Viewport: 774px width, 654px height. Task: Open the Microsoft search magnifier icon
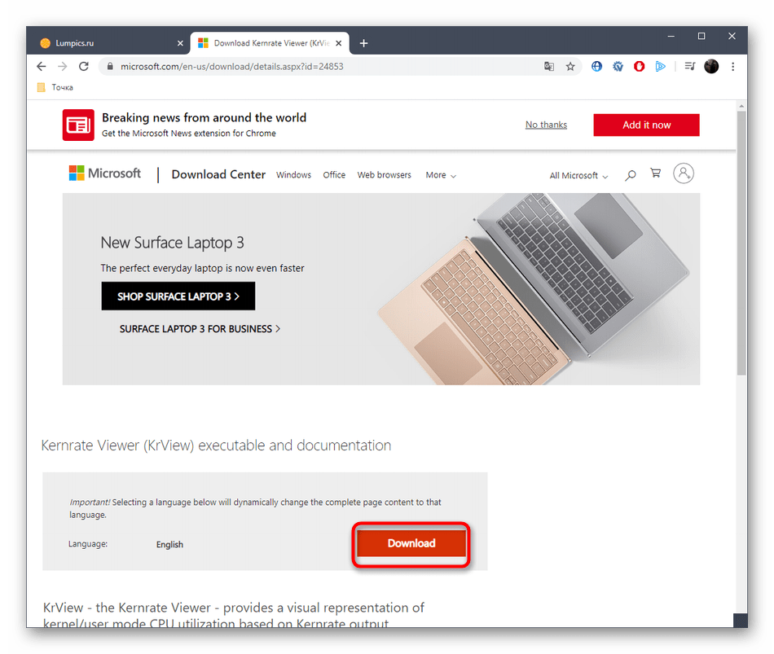631,175
